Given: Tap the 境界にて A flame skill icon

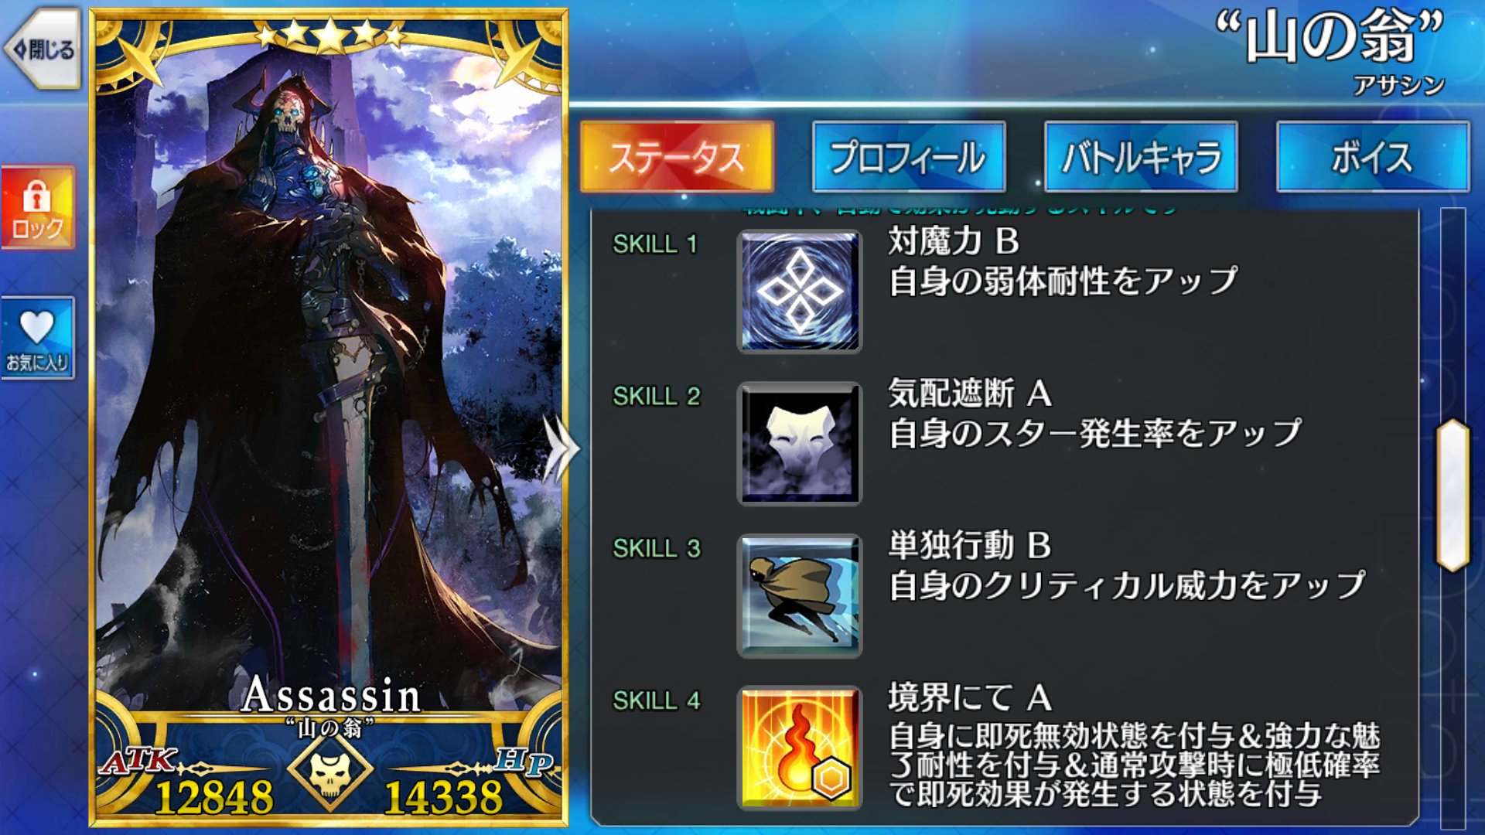Looking at the screenshot, I should 799,748.
